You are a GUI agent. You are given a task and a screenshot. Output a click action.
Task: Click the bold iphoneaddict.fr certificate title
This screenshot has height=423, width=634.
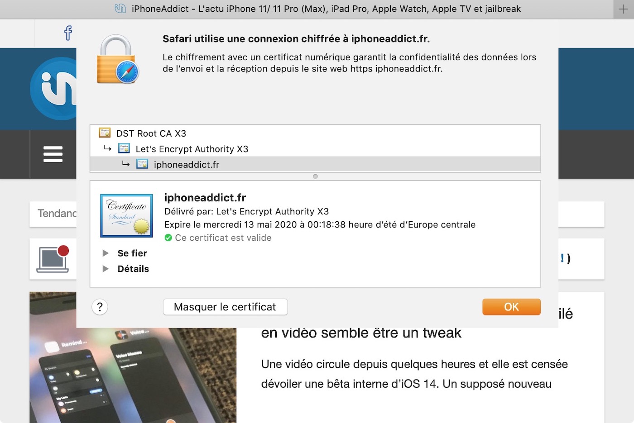[x=205, y=198]
